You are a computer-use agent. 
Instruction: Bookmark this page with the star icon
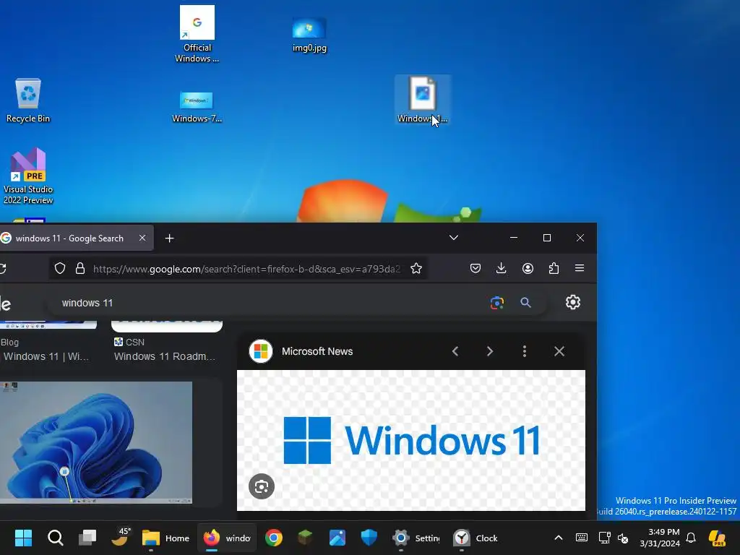(416, 269)
